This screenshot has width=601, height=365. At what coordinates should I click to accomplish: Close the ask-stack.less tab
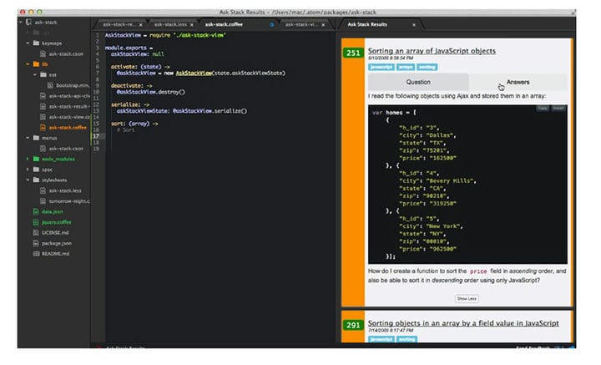tap(192, 25)
